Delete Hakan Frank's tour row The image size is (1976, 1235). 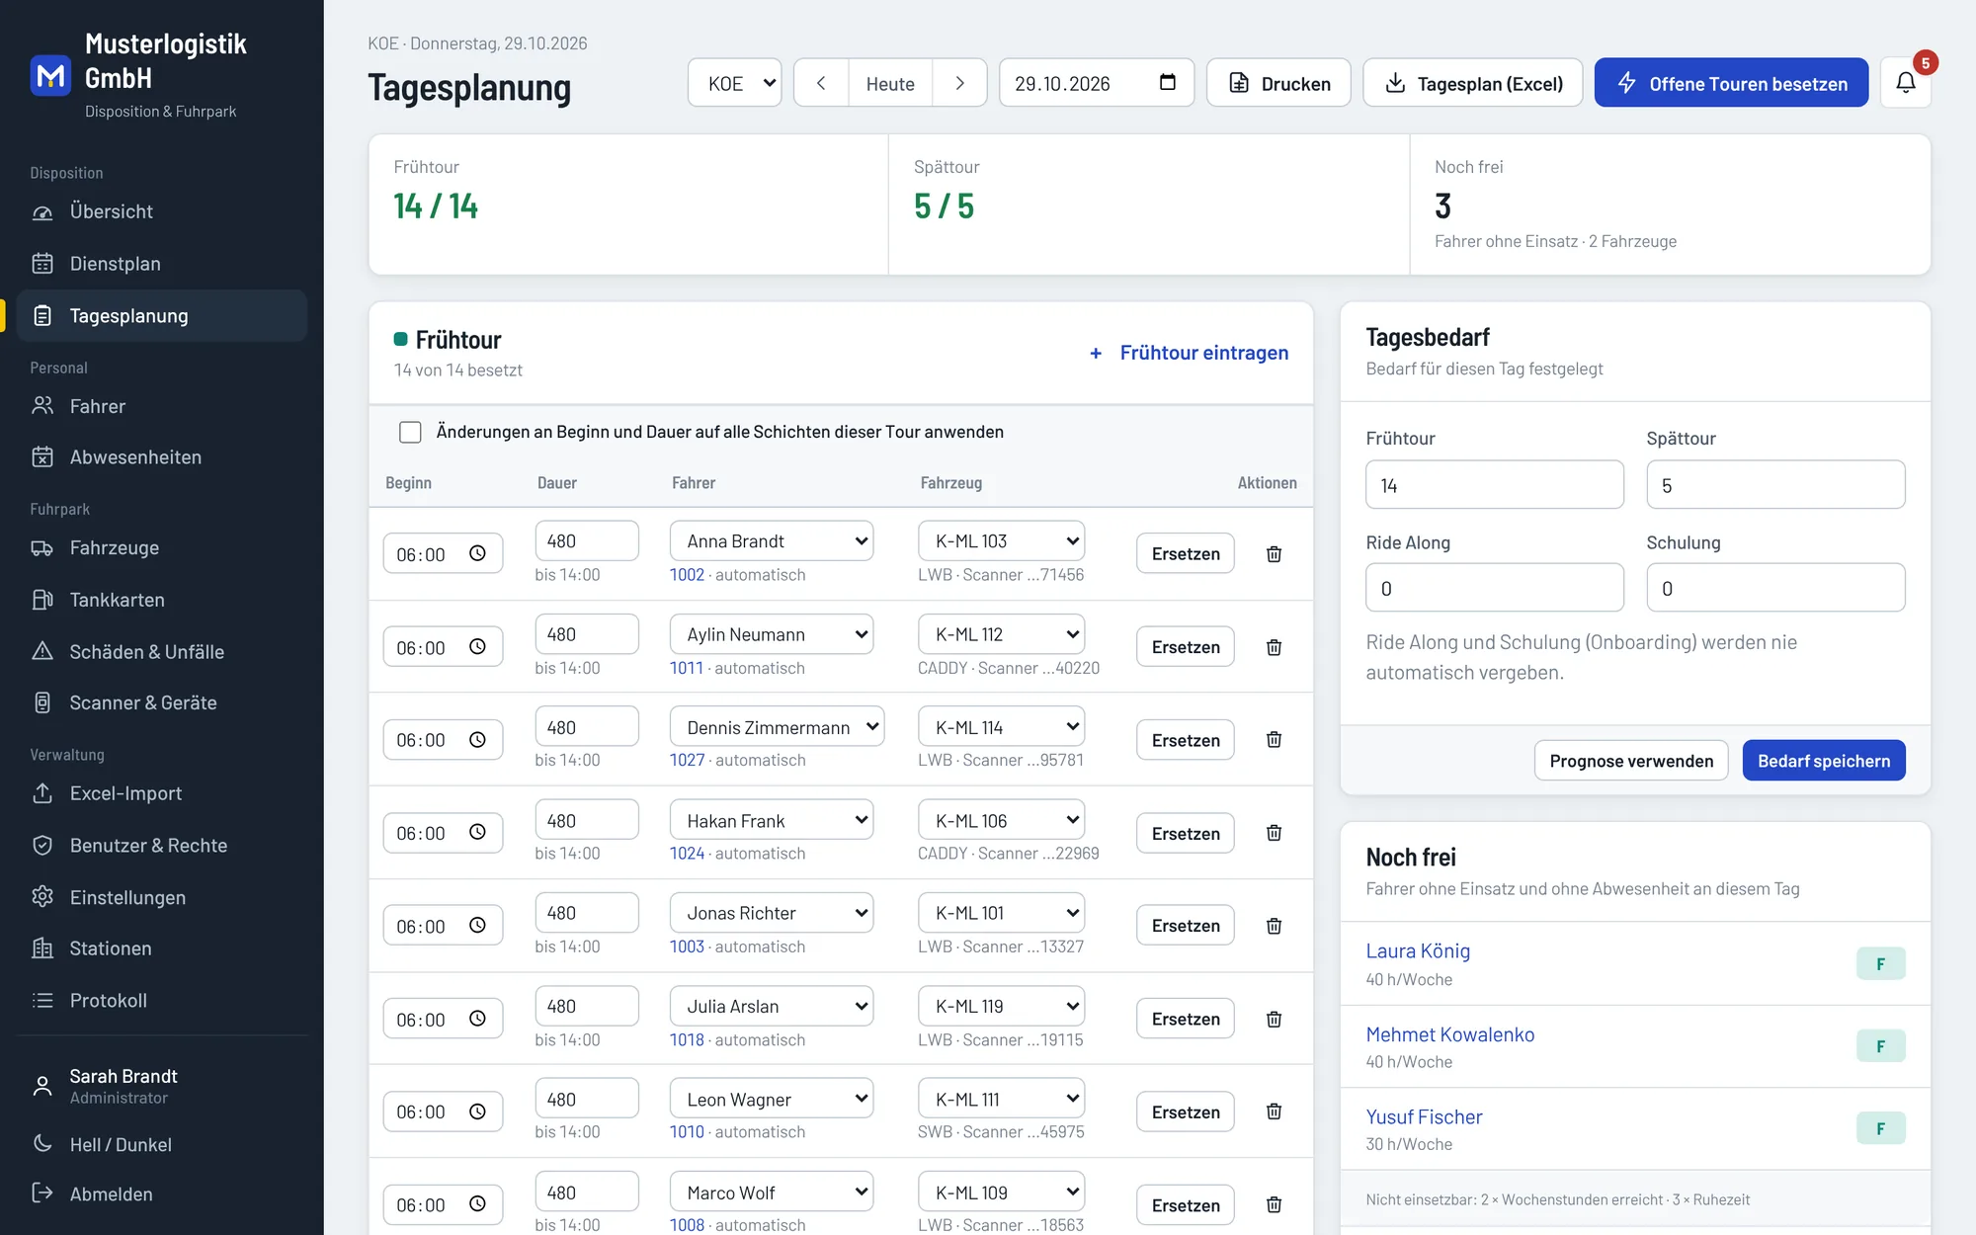pyautogui.click(x=1274, y=833)
